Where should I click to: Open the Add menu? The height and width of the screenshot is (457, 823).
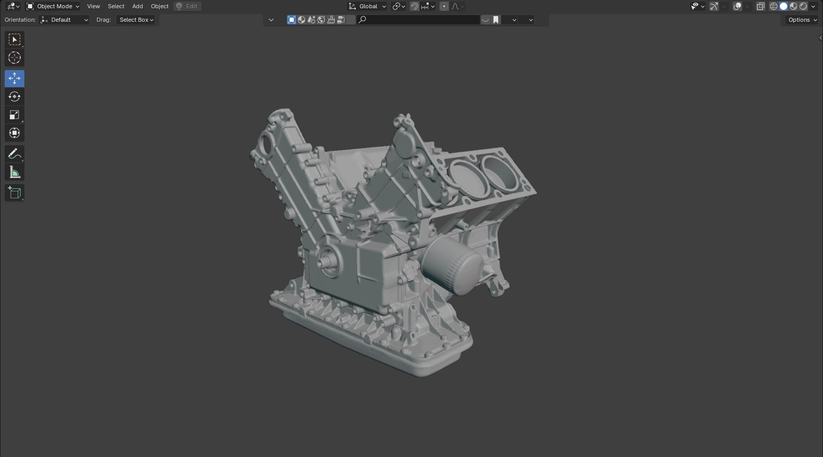(138, 6)
